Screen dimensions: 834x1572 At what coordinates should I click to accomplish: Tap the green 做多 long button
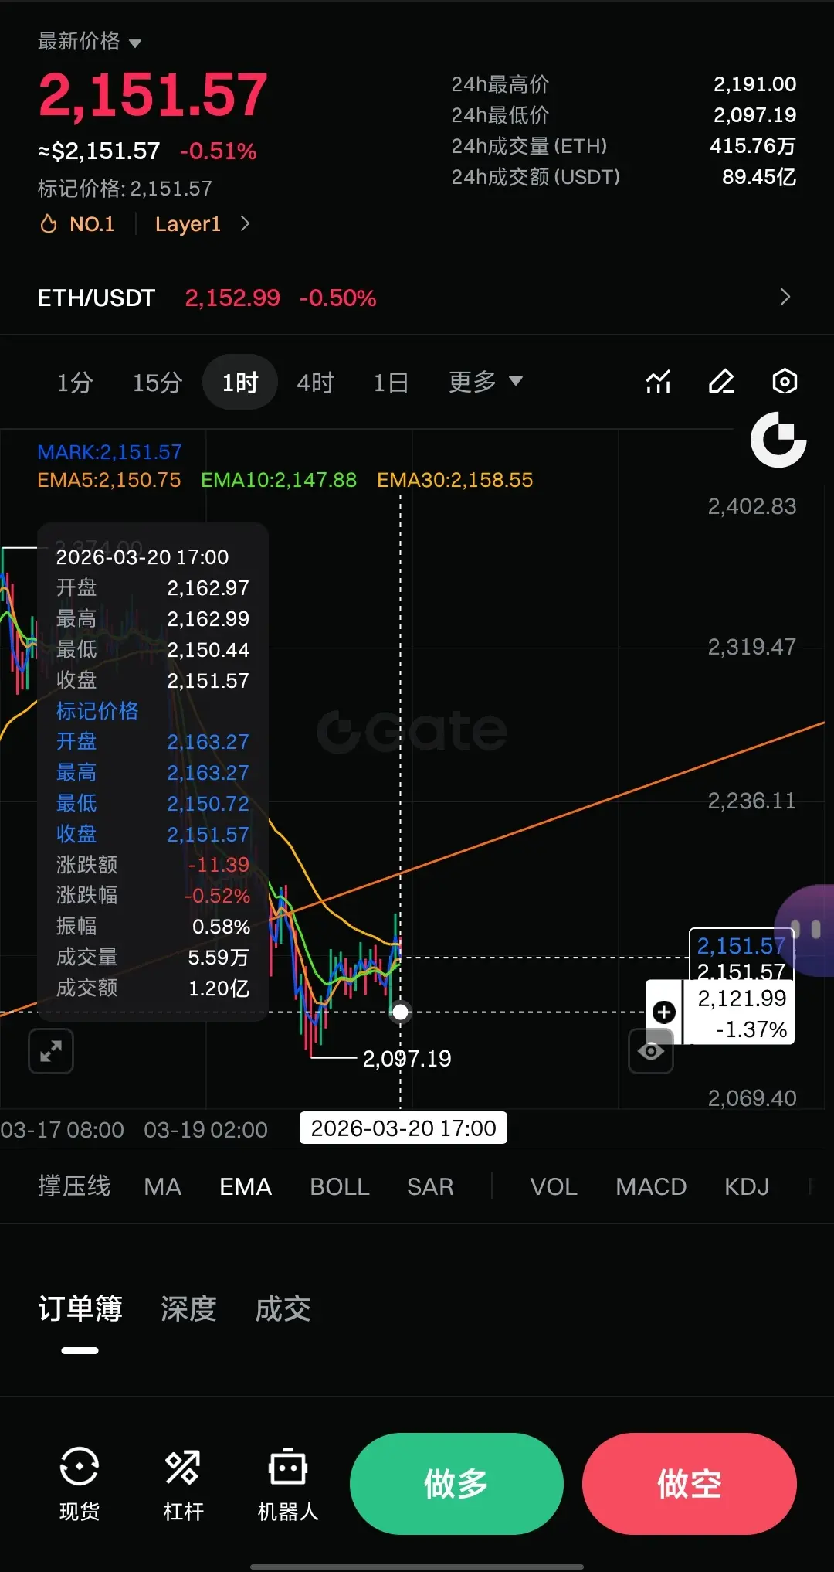coord(456,1484)
